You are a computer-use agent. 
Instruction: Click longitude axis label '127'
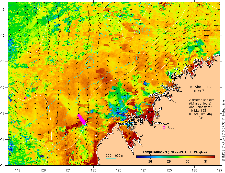coord(220,170)
